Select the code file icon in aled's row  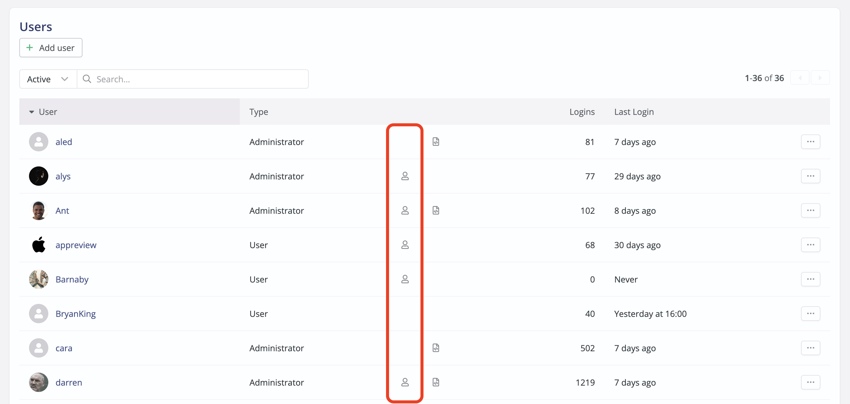click(x=436, y=142)
